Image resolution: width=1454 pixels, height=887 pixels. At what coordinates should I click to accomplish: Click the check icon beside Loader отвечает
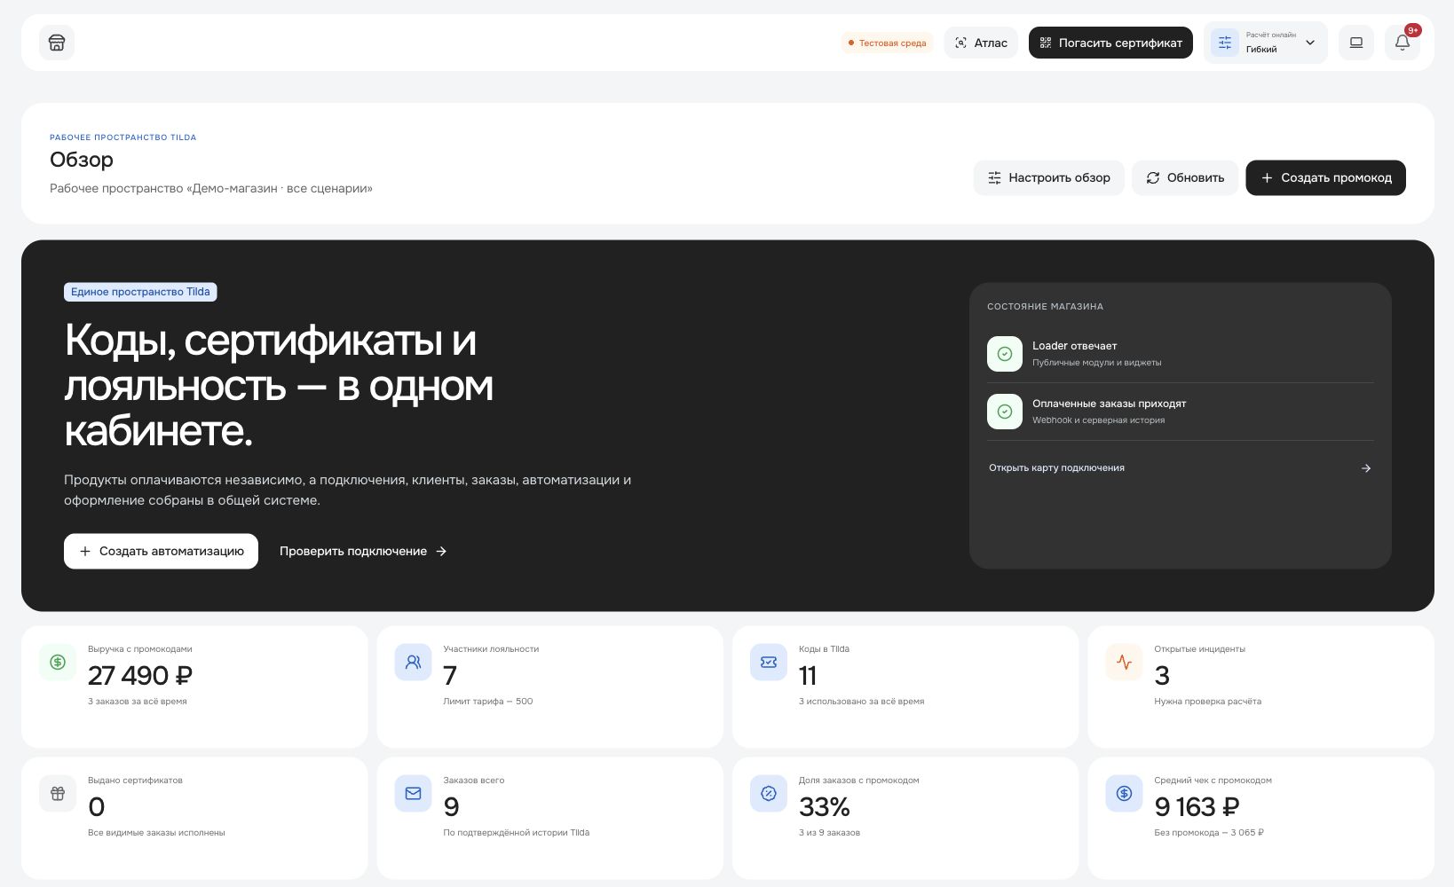tap(1005, 354)
